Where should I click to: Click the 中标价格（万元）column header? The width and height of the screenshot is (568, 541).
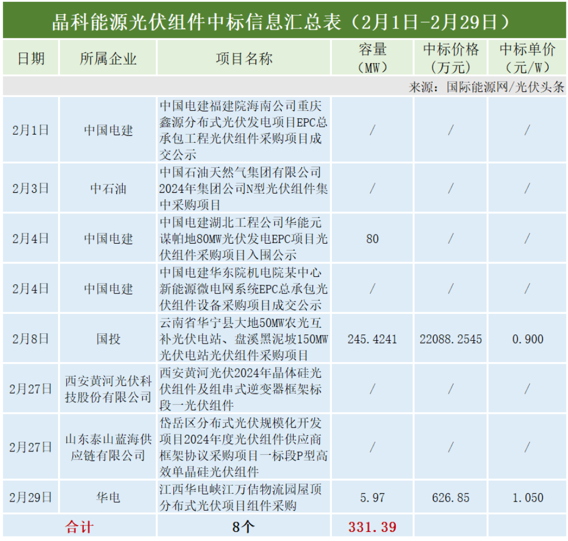(x=451, y=58)
